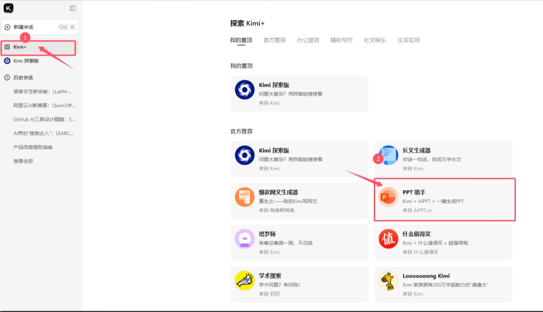Click the 学术搜索 megaphone icon

[245, 281]
